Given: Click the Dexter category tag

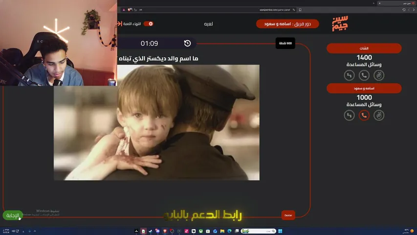Looking at the screenshot, I should (288, 215).
